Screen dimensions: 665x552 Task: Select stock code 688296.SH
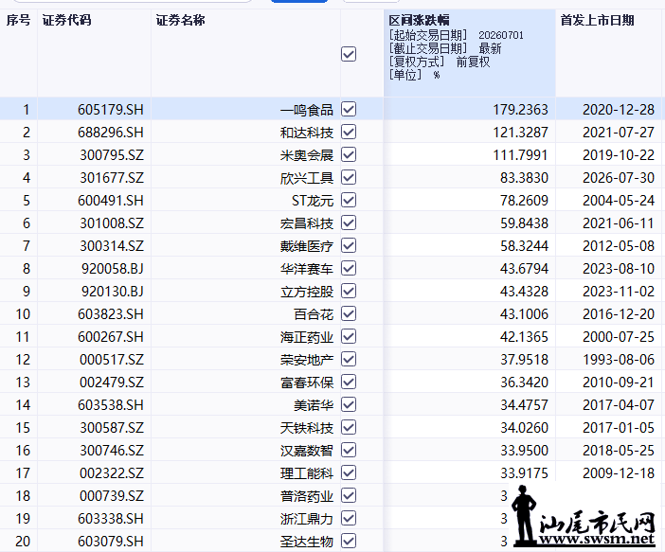pyautogui.click(x=111, y=133)
